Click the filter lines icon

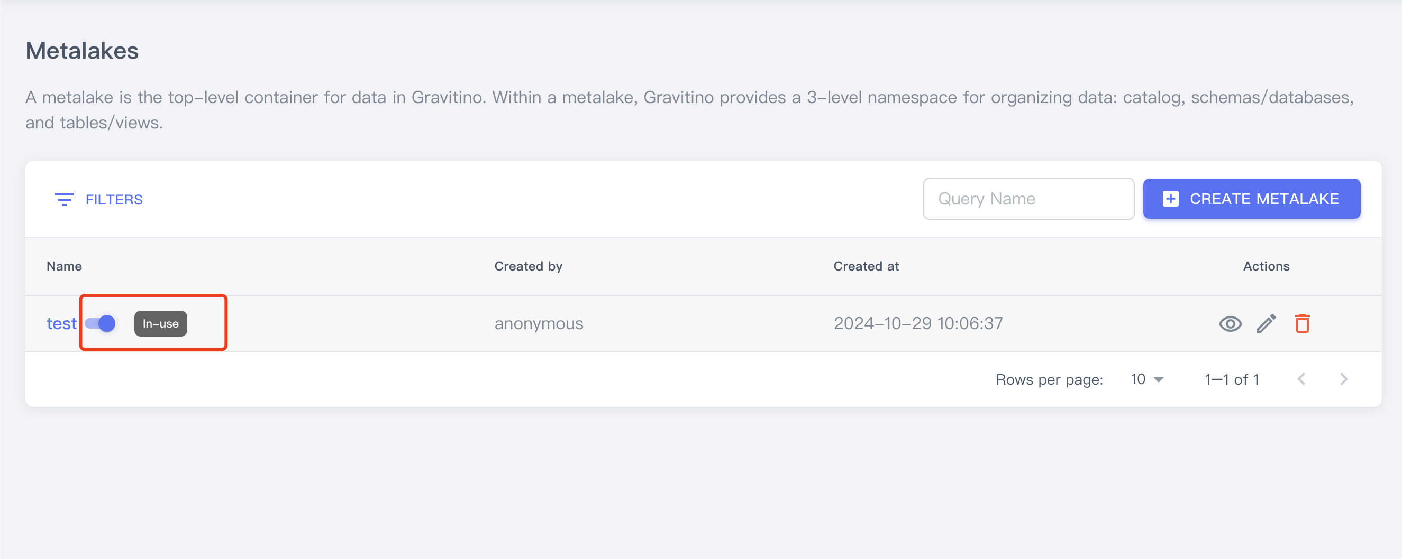[x=64, y=200]
